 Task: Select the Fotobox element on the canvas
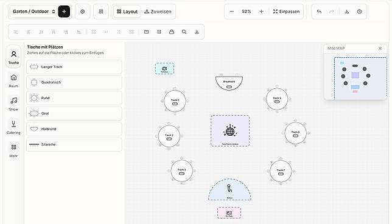(x=164, y=69)
